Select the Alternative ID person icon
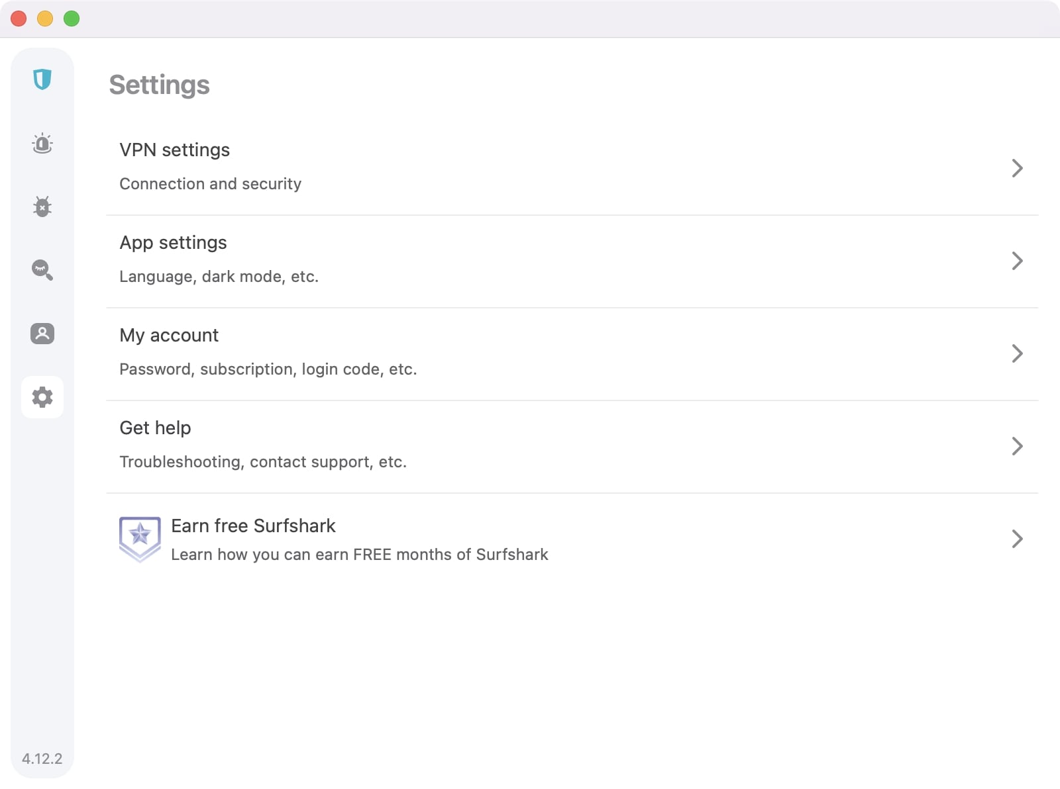Image resolution: width=1060 pixels, height=789 pixels. click(42, 334)
